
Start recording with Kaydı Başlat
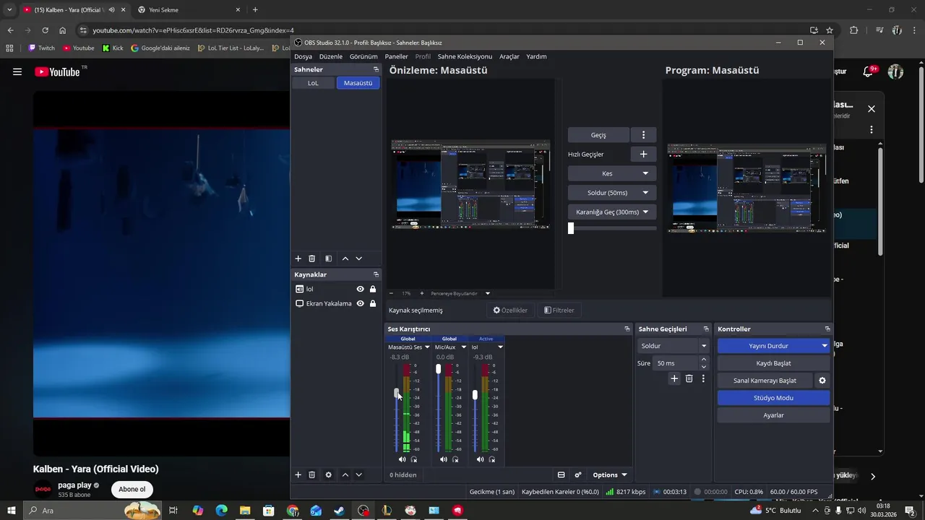(773, 363)
